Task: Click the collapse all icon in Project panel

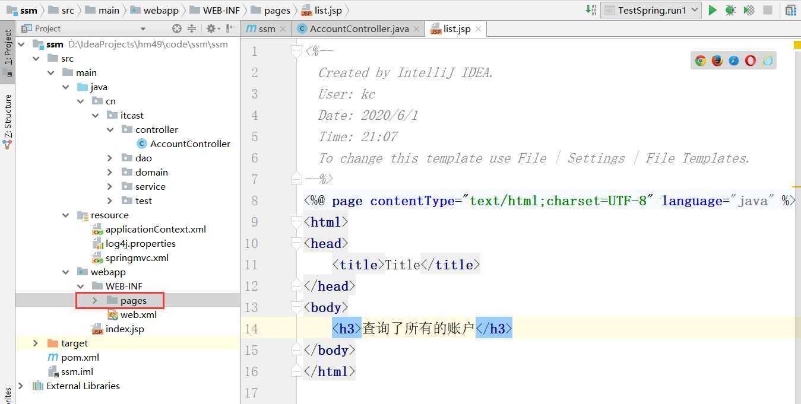Action: (192, 28)
